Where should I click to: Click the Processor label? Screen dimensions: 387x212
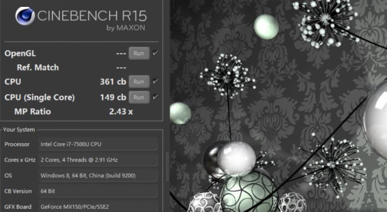17,144
